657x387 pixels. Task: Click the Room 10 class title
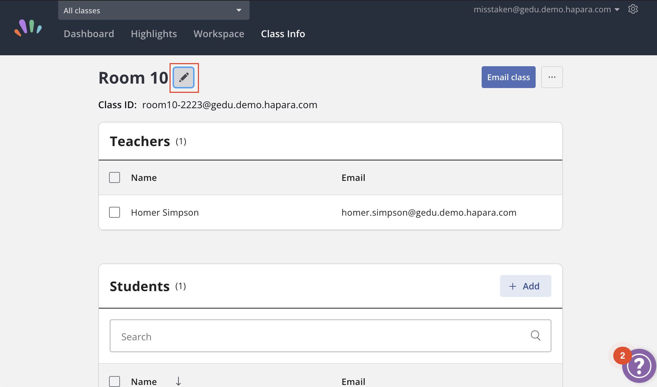133,78
